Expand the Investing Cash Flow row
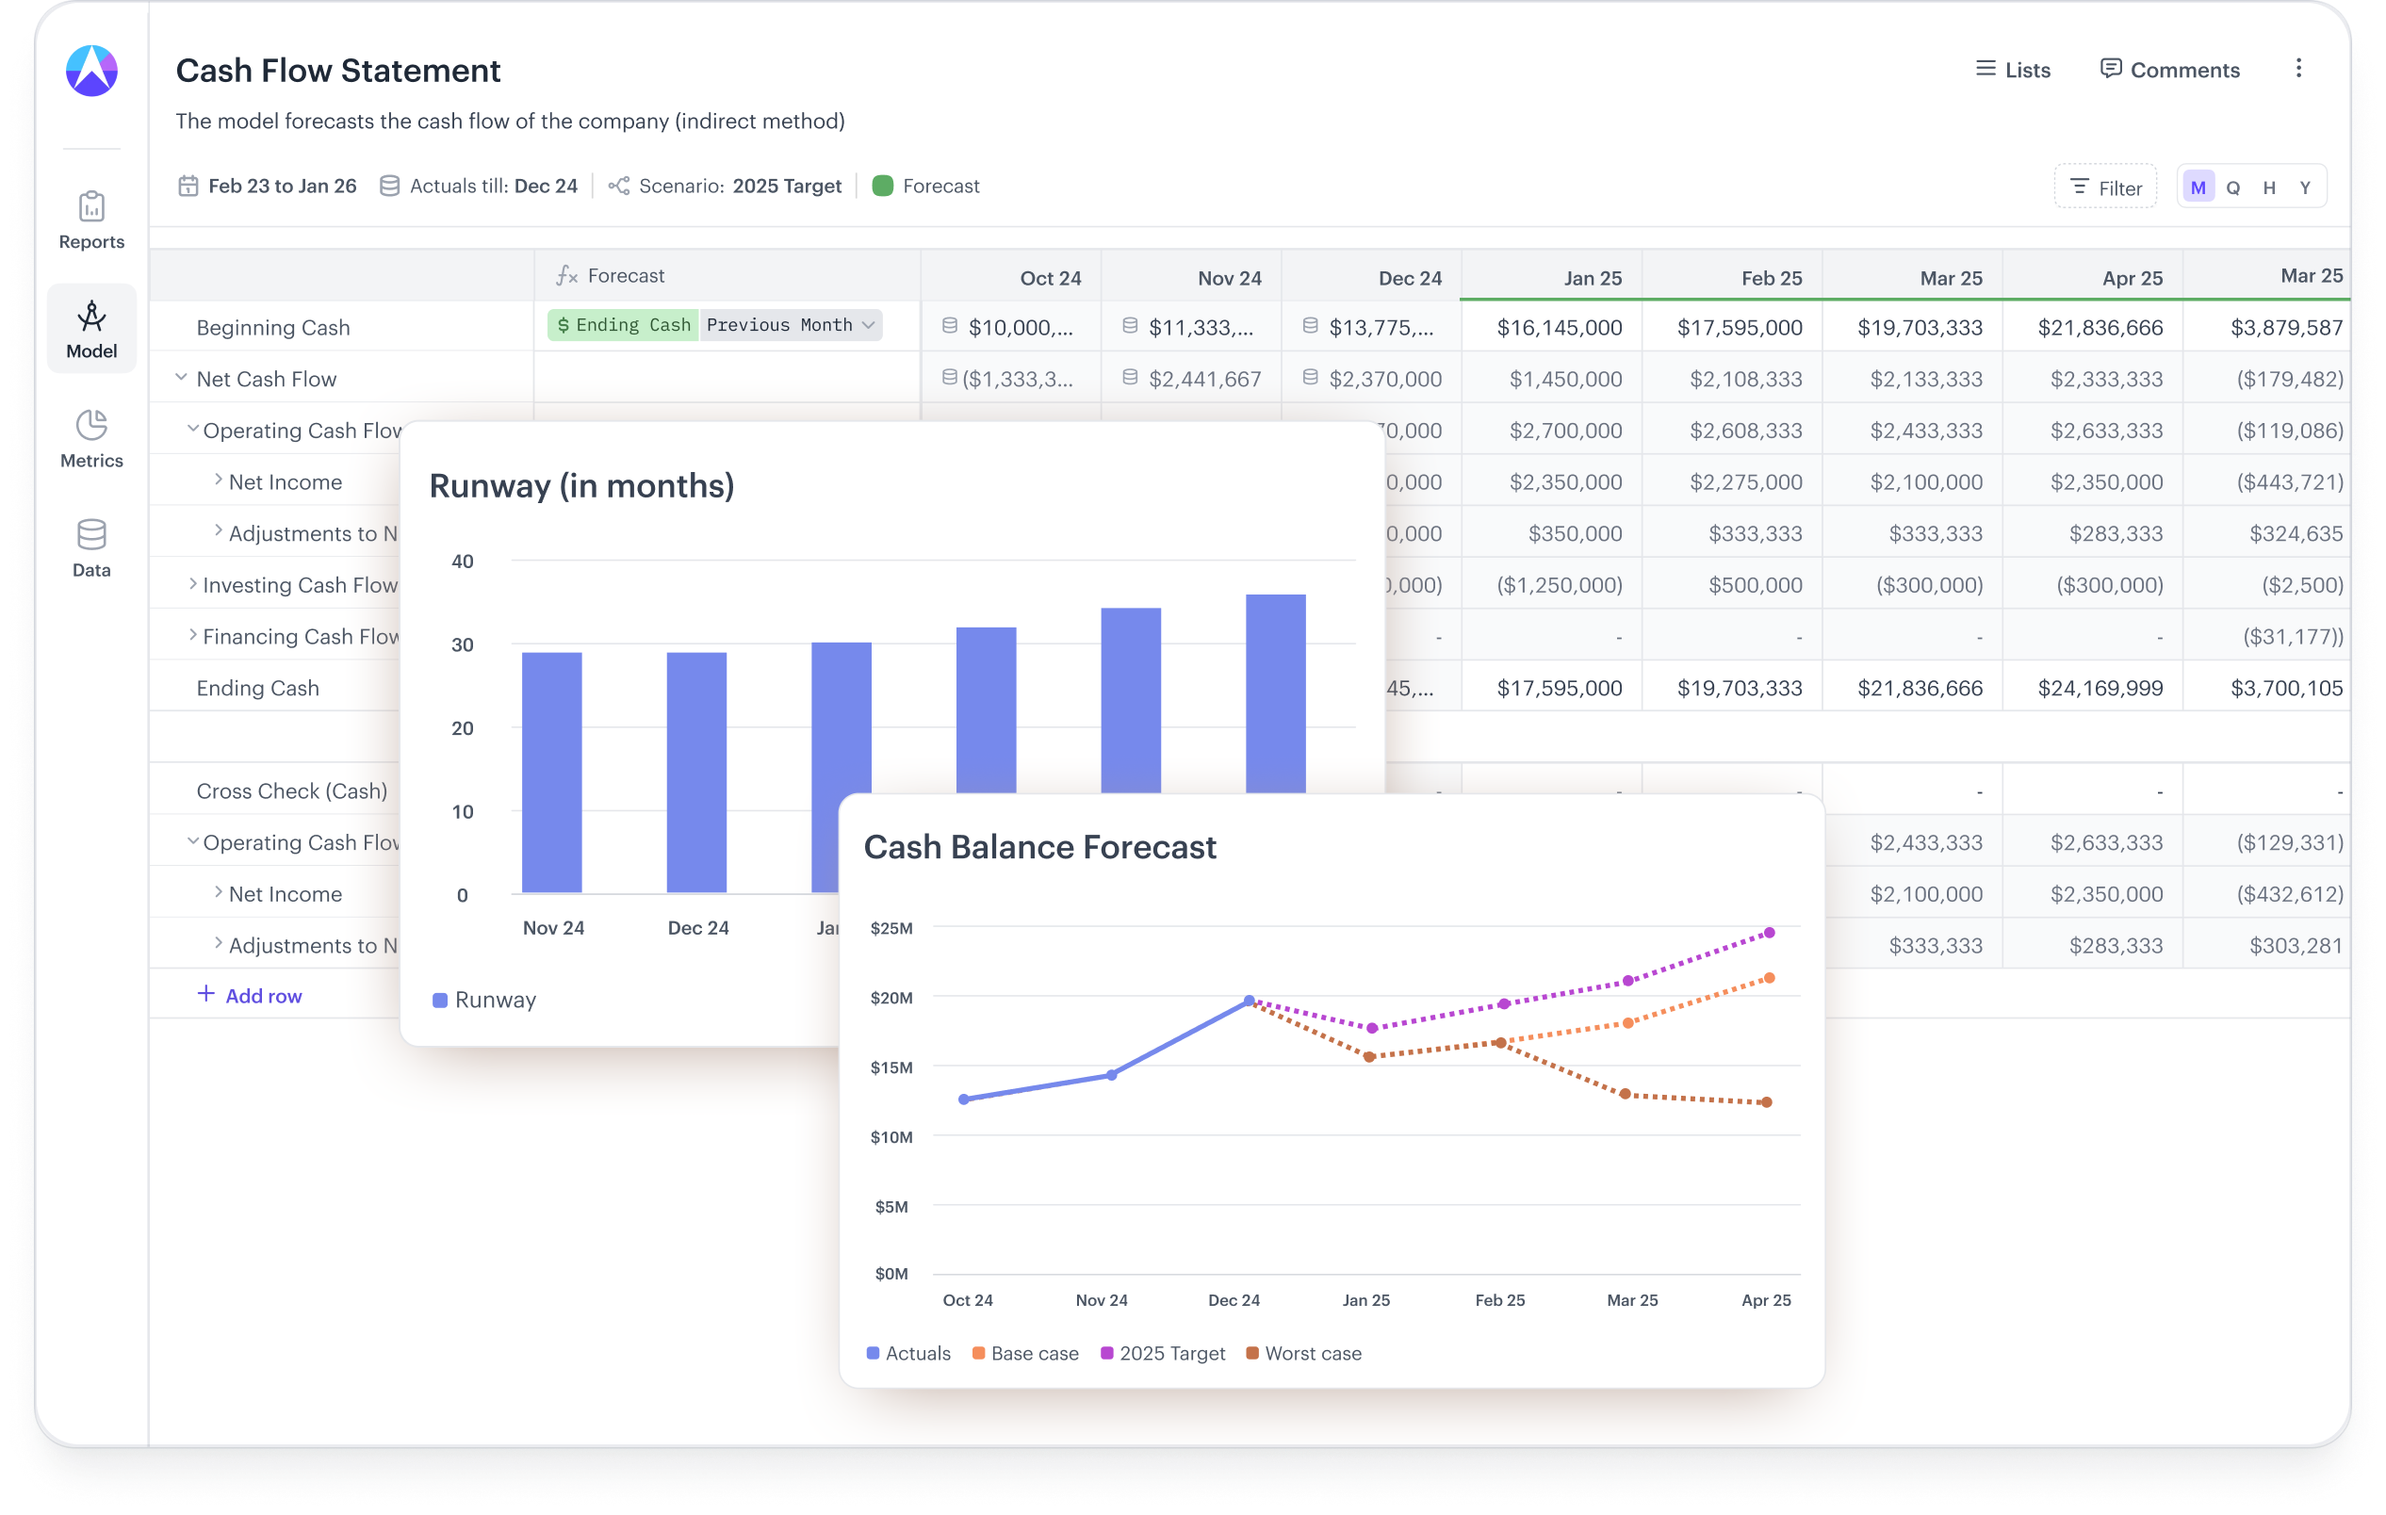Screen dimensions: 2386x1515 (x=193, y=583)
